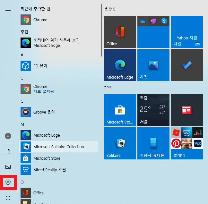Click the O letter header
Screen dimensions: 208x204
(22, 182)
